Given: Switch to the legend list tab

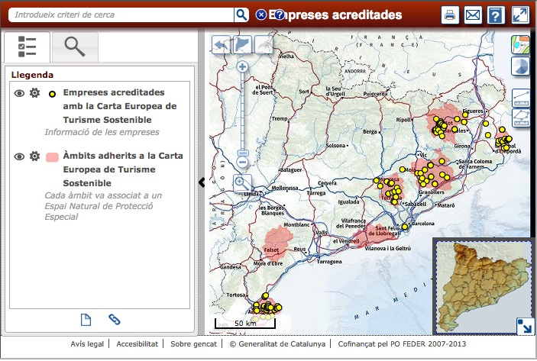Looking at the screenshot, I should (x=27, y=47).
